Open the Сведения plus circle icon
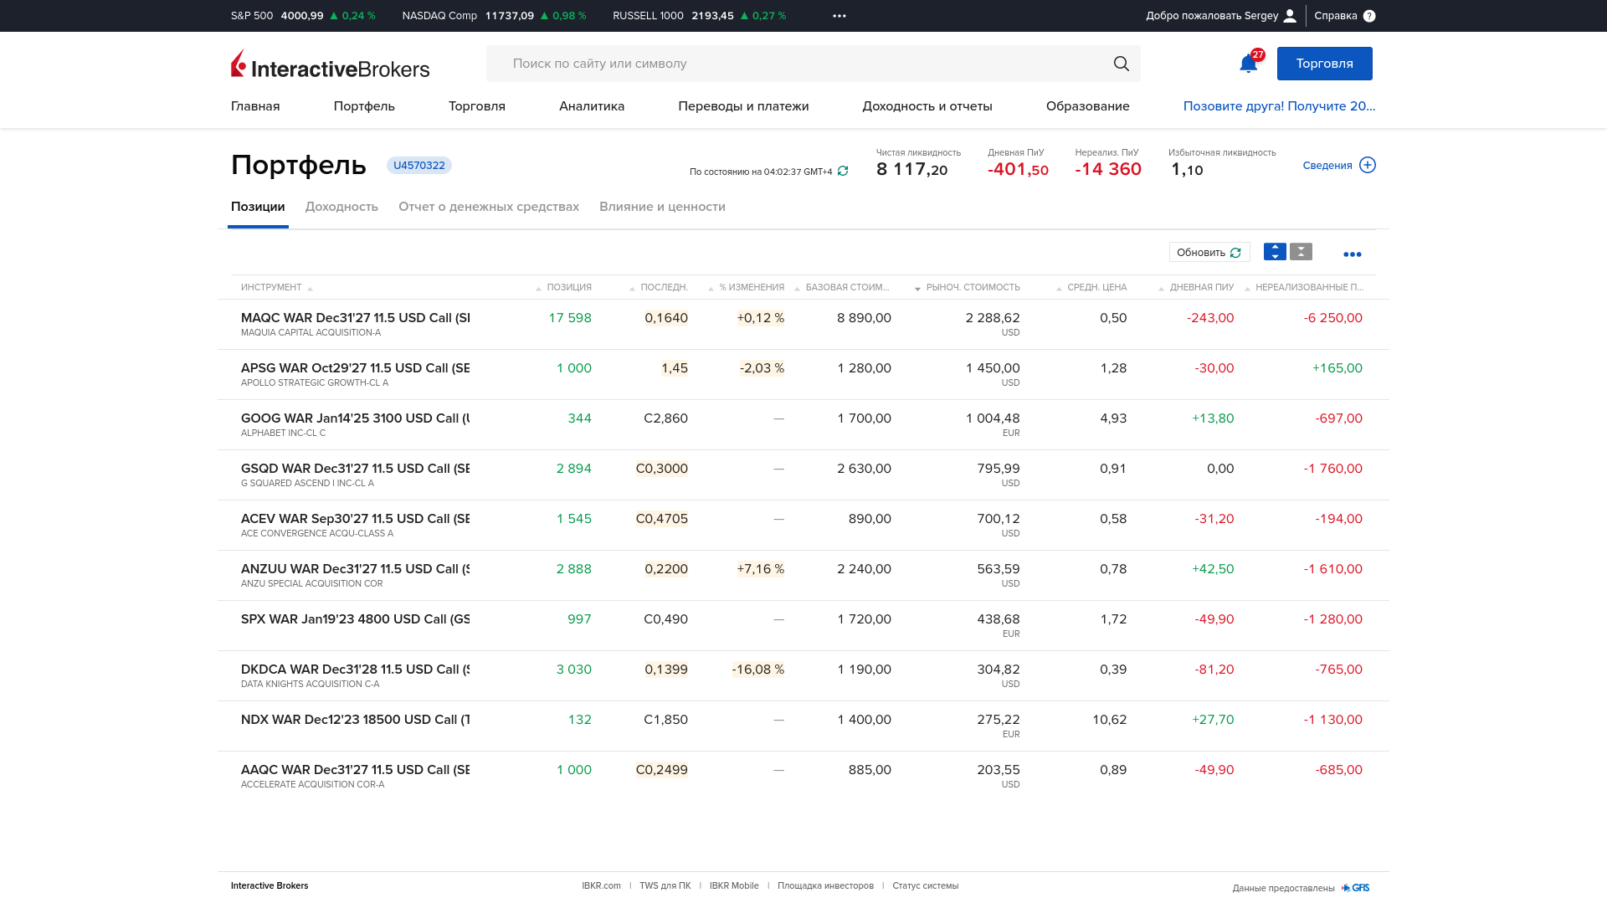 1368,165
